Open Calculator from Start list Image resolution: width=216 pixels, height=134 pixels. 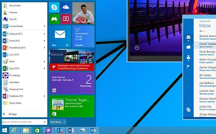click(25, 82)
